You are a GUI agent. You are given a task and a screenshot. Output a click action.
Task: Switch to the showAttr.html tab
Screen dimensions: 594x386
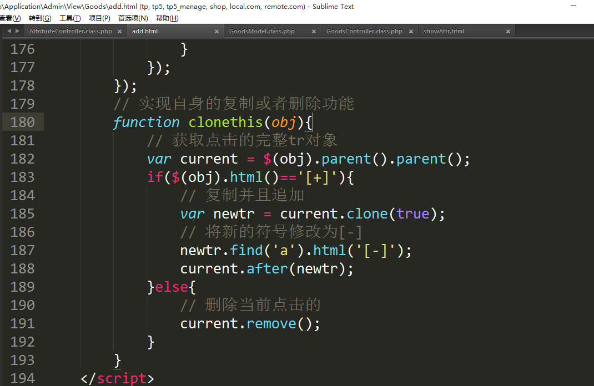[444, 32]
